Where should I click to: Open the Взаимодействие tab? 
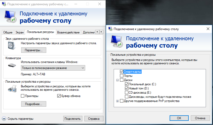(68, 32)
